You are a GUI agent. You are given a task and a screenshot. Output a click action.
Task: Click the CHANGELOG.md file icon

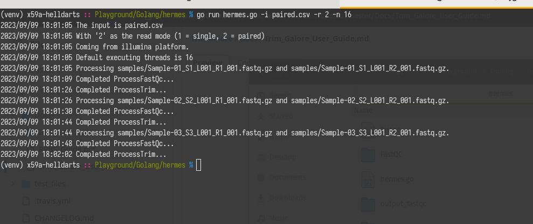click(25, 218)
